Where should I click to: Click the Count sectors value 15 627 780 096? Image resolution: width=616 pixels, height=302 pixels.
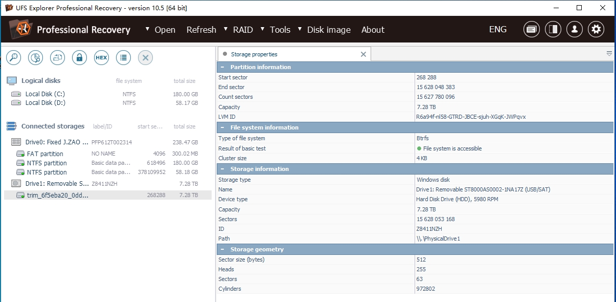click(436, 97)
